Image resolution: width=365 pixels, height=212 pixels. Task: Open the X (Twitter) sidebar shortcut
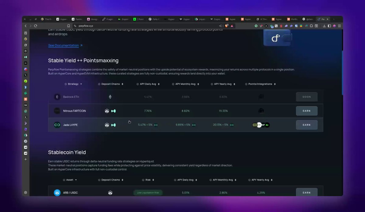[x=26, y=75]
